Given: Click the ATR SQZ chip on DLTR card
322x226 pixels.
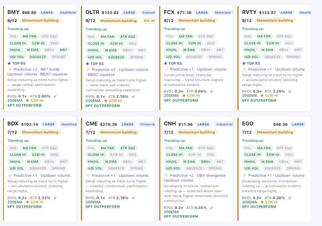Looking at the screenshot, I should click(x=128, y=37).
